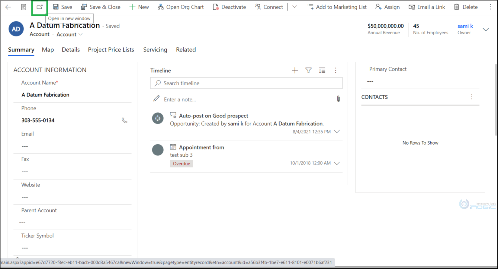Open A Datum Fabrication in post
This screenshot has width=498, height=269.
[298, 124]
